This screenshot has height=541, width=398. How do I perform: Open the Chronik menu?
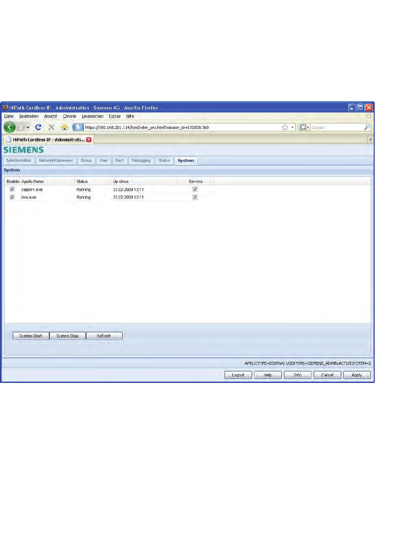(x=69, y=117)
